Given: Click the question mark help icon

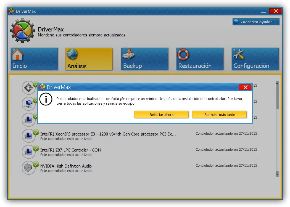Looking at the screenshot, I should coord(236,22).
